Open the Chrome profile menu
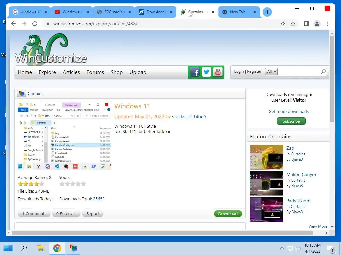The image size is (341, 255). 317,24
